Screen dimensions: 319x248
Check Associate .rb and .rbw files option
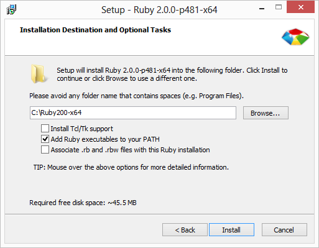coord(45,150)
